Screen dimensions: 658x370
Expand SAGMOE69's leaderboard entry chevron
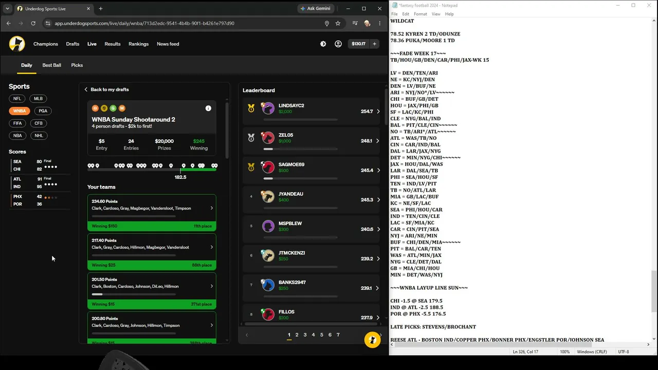pos(378,170)
